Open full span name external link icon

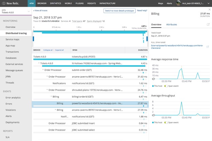pyautogui.click(x=208, y=47)
